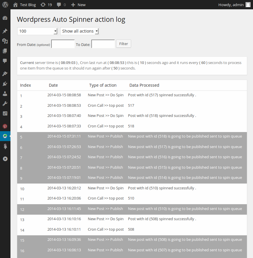Screen dimensions: 253x258
Task: Click the From Date input field
Action: coord(63,44)
